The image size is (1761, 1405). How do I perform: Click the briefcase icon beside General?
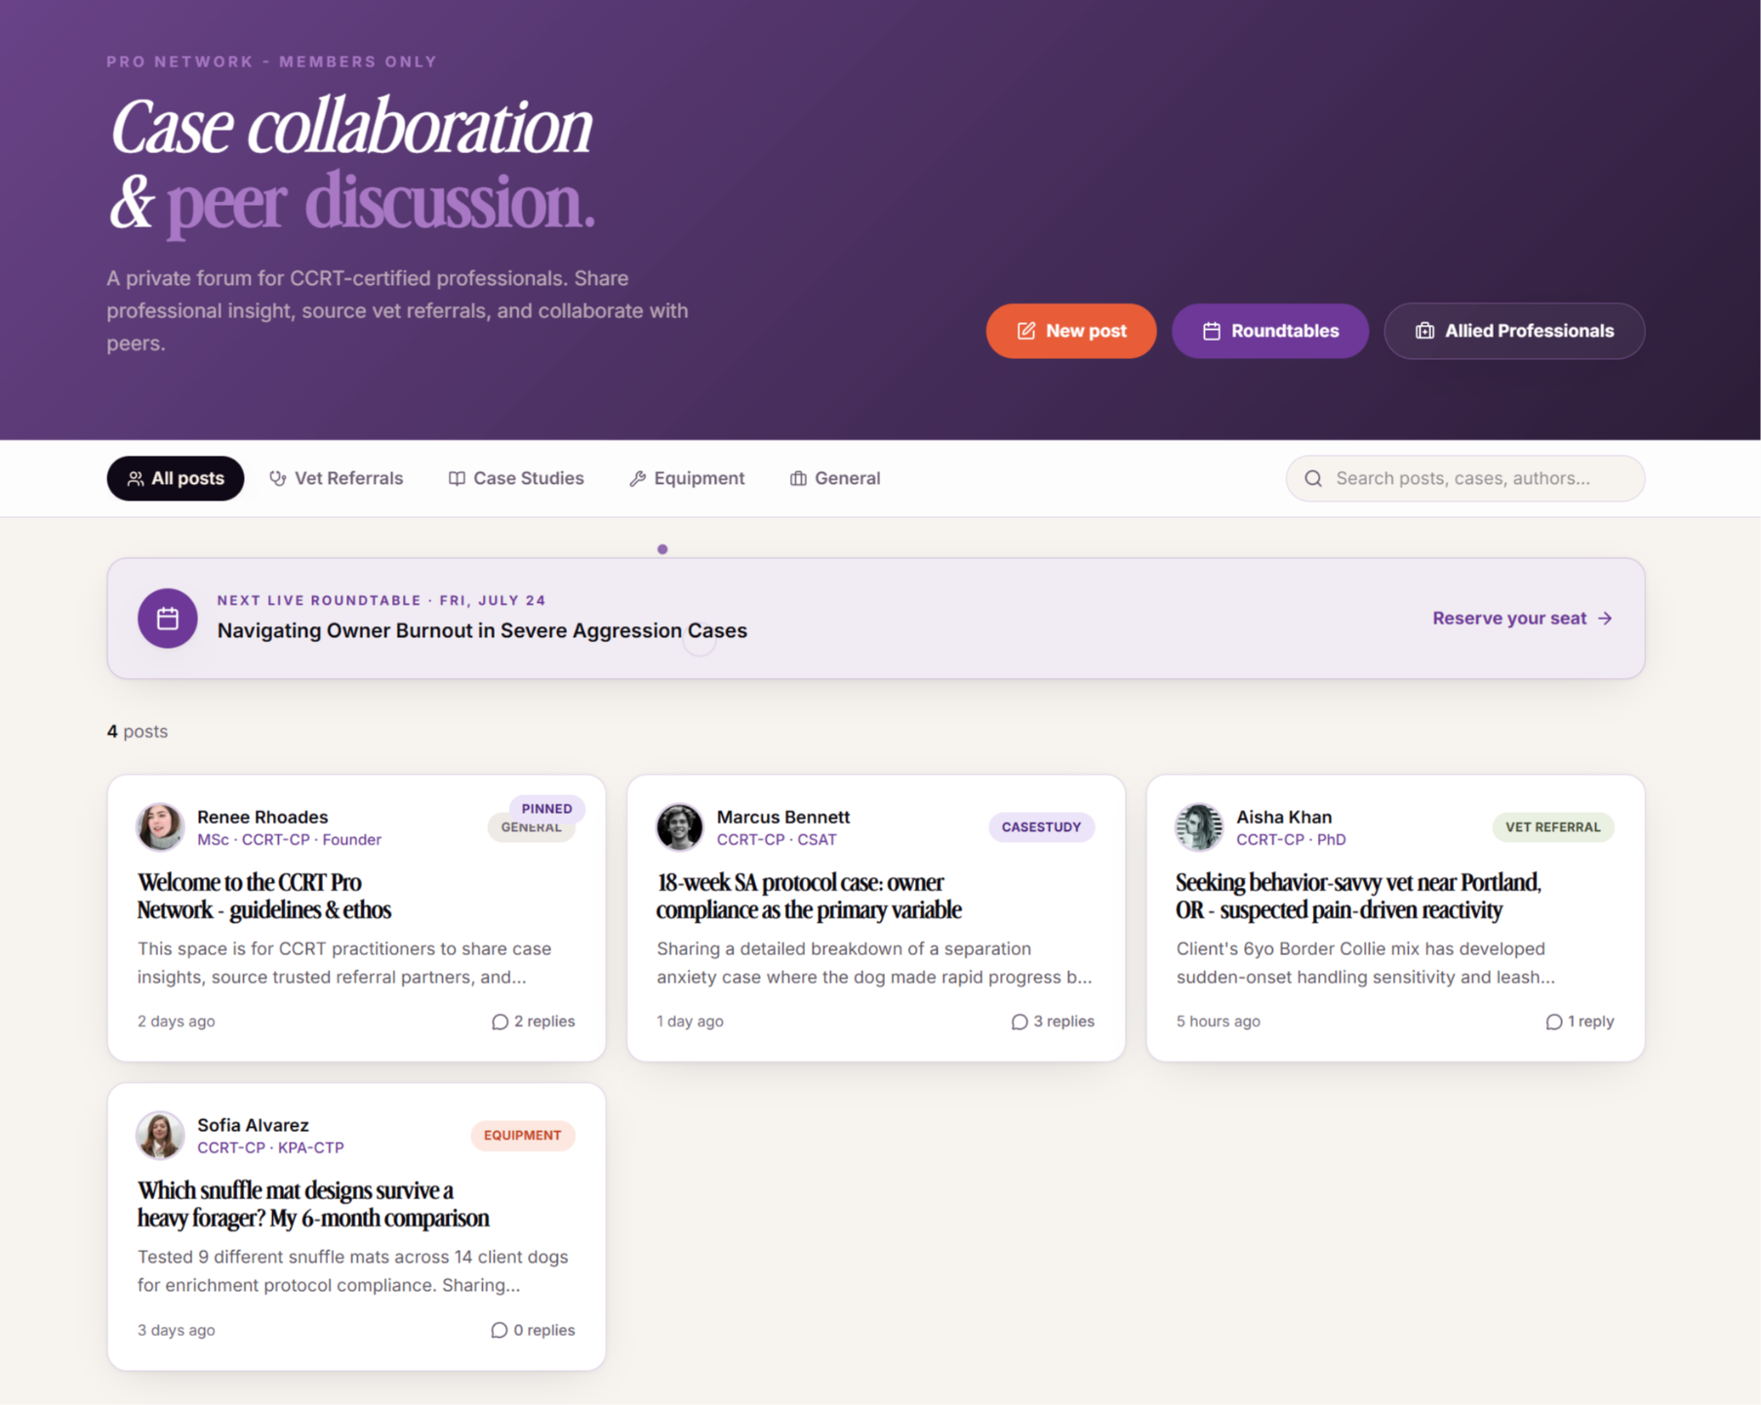coord(798,478)
